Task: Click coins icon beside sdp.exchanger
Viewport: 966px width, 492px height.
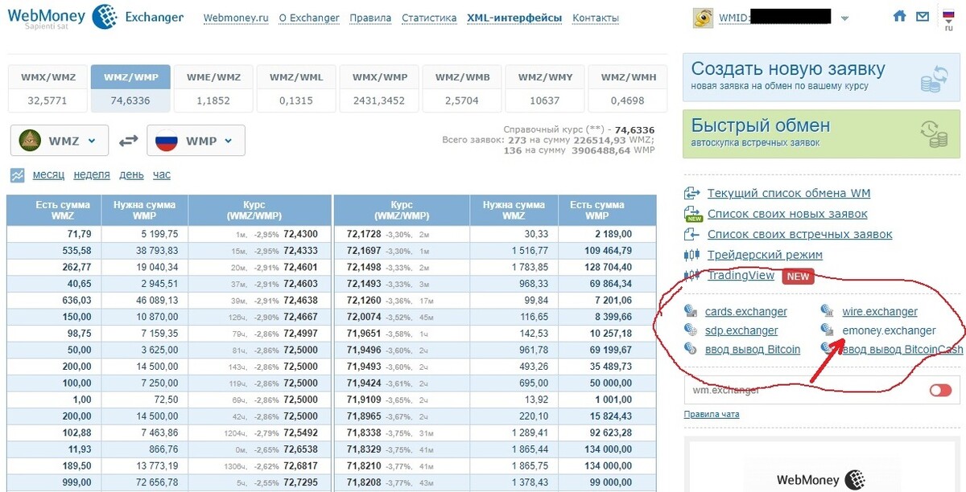Action: pos(691,330)
